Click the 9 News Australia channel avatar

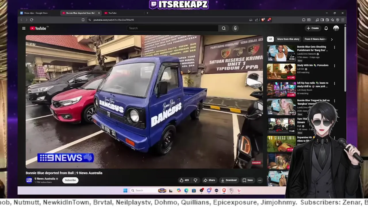(29, 180)
